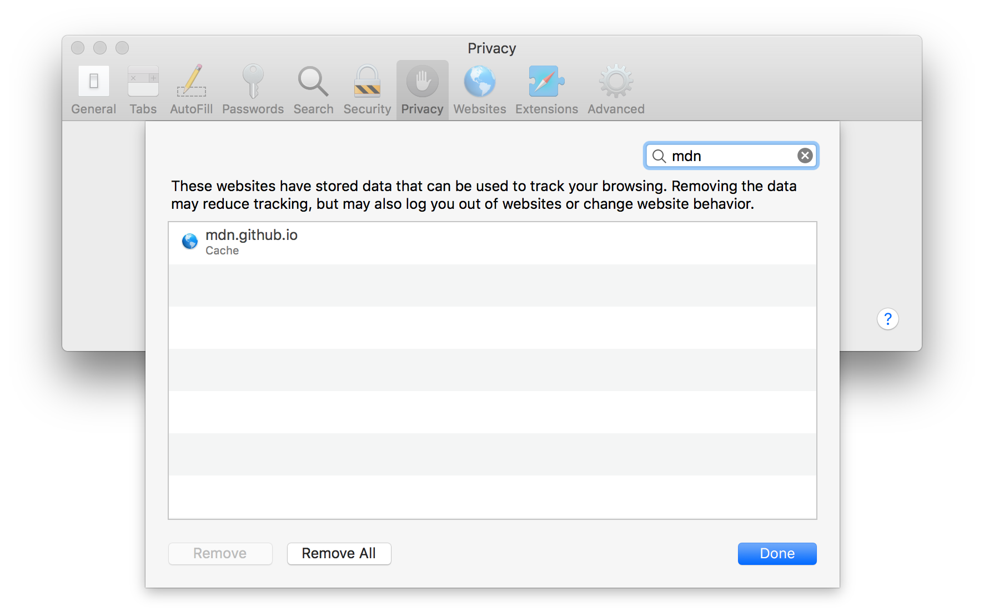This screenshot has height=611, width=984.
Task: Click the Remove button
Action: [220, 554]
